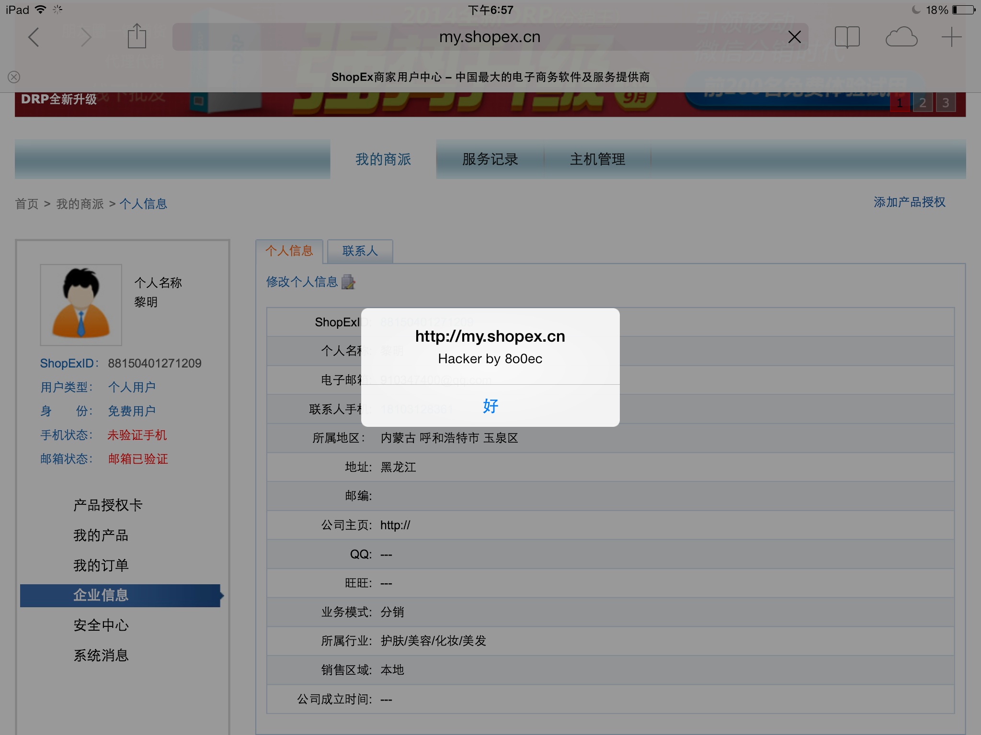Click the company homepage value http://
This screenshot has width=981, height=735.
tap(395, 525)
